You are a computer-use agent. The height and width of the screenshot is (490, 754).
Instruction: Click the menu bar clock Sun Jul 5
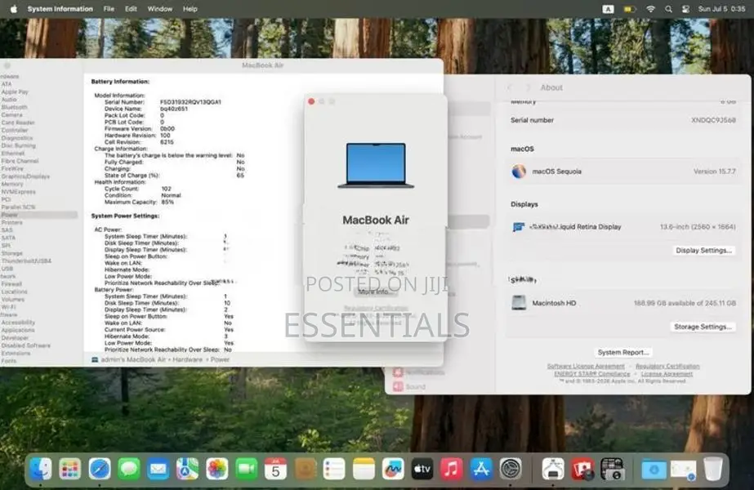coord(721,9)
